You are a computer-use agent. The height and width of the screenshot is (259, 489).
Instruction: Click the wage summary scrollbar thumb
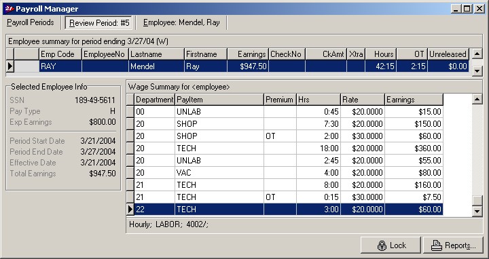(x=477, y=201)
